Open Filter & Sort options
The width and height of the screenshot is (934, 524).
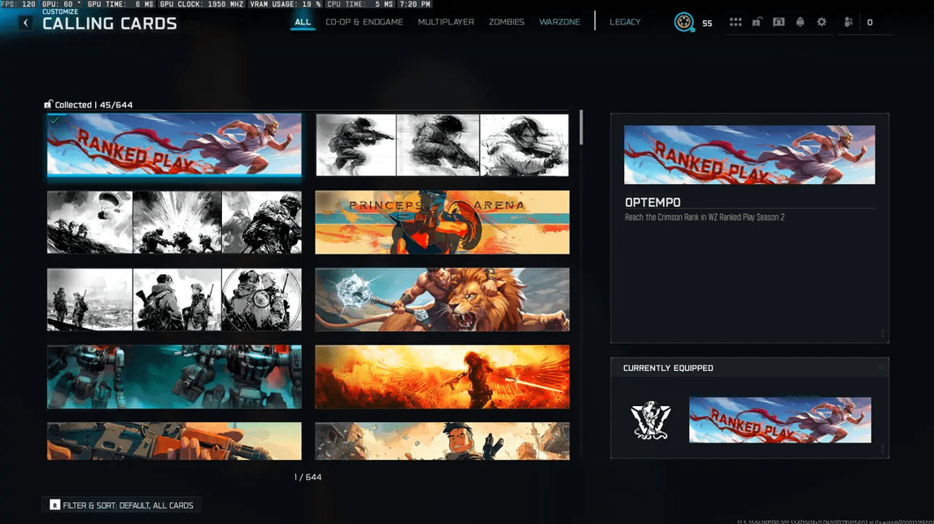122,505
